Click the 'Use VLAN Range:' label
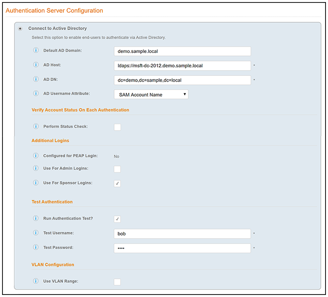Screen dimensions: 328x297 [x=61, y=281]
